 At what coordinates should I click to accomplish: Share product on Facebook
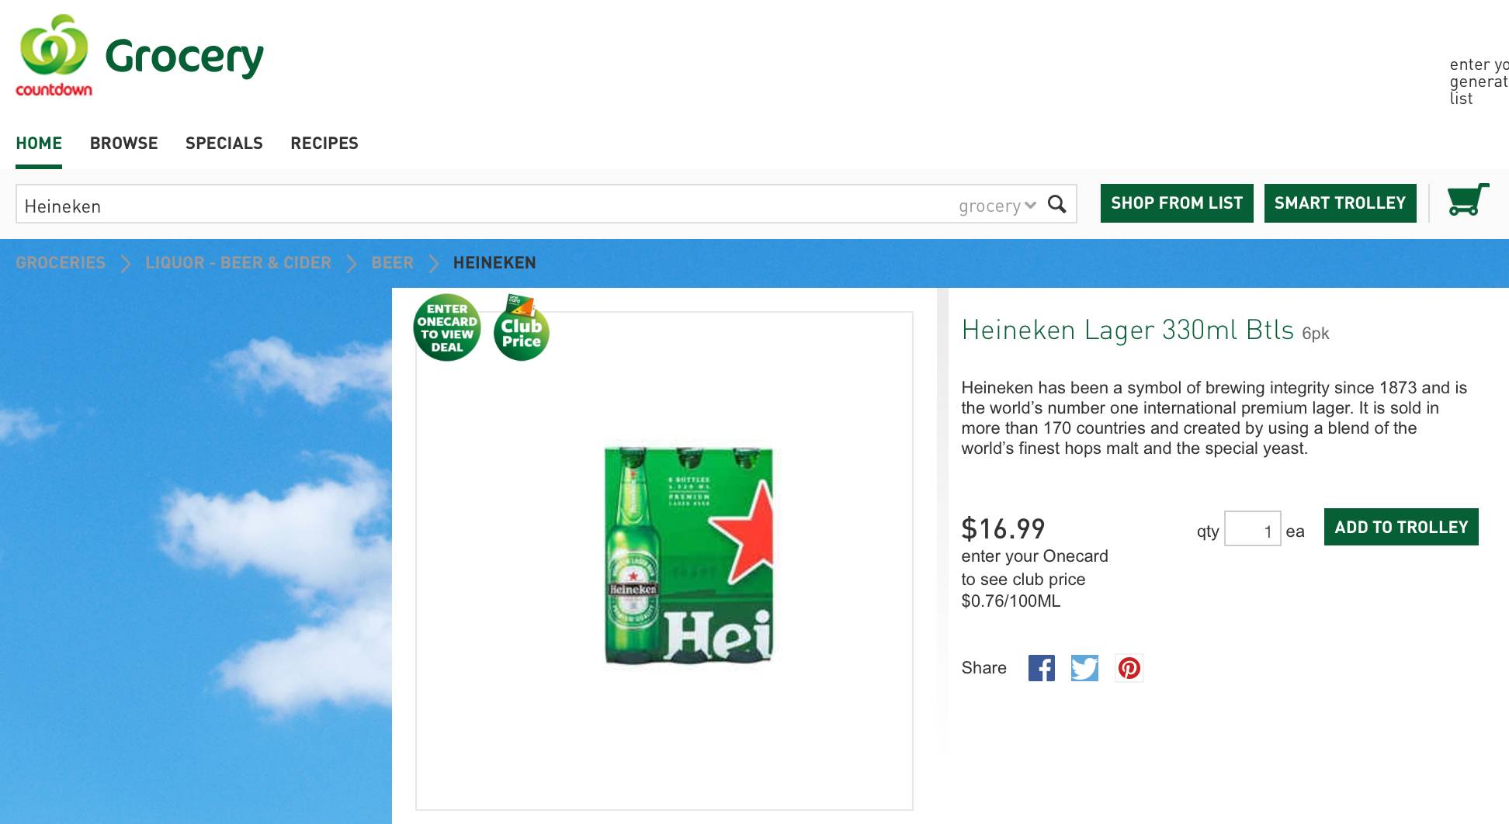tap(1041, 668)
